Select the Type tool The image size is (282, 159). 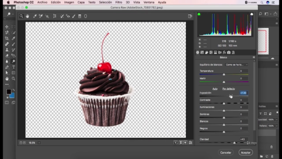(14, 67)
